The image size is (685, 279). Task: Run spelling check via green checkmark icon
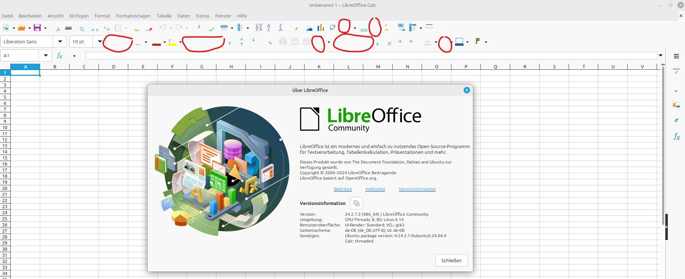pos(211,29)
